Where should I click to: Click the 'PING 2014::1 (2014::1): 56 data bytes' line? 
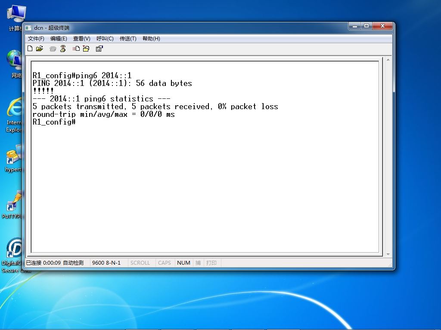click(x=112, y=83)
